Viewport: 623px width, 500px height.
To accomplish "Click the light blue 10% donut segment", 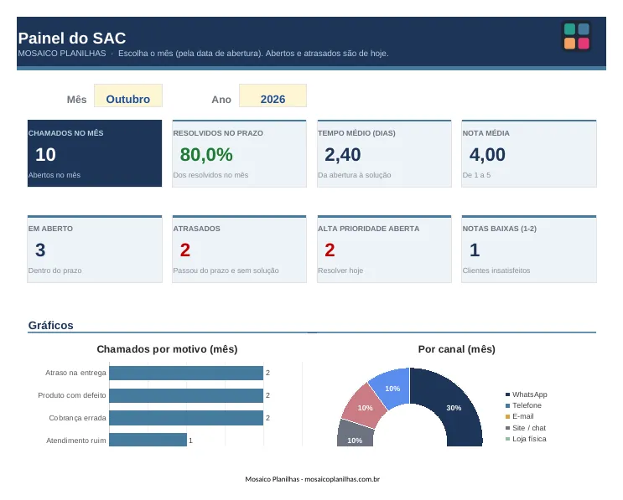I will pyautogui.click(x=392, y=387).
